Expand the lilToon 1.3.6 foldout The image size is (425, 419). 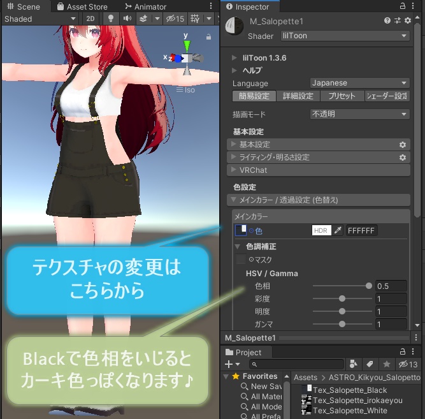(x=234, y=58)
